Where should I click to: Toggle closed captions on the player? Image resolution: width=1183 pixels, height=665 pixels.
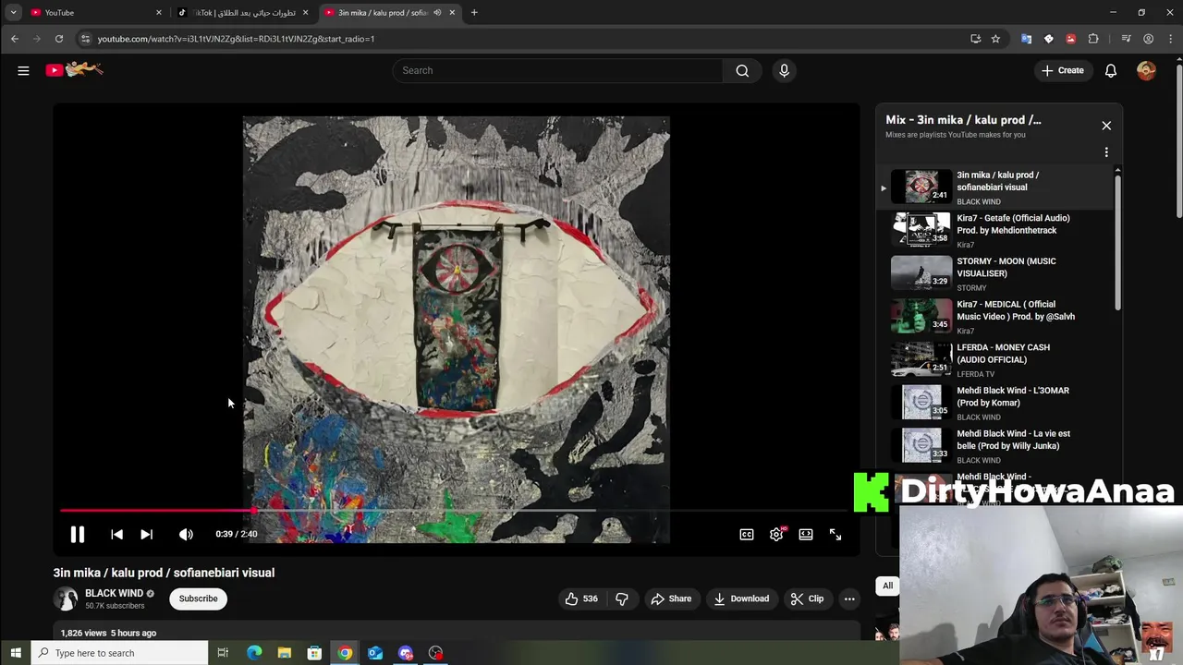click(x=747, y=534)
